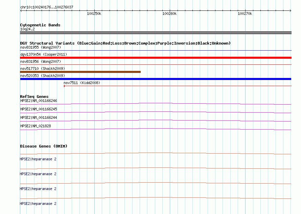
Task: Open the second HPSE2|heparanase 2 OMIM link
Action: coord(38,174)
